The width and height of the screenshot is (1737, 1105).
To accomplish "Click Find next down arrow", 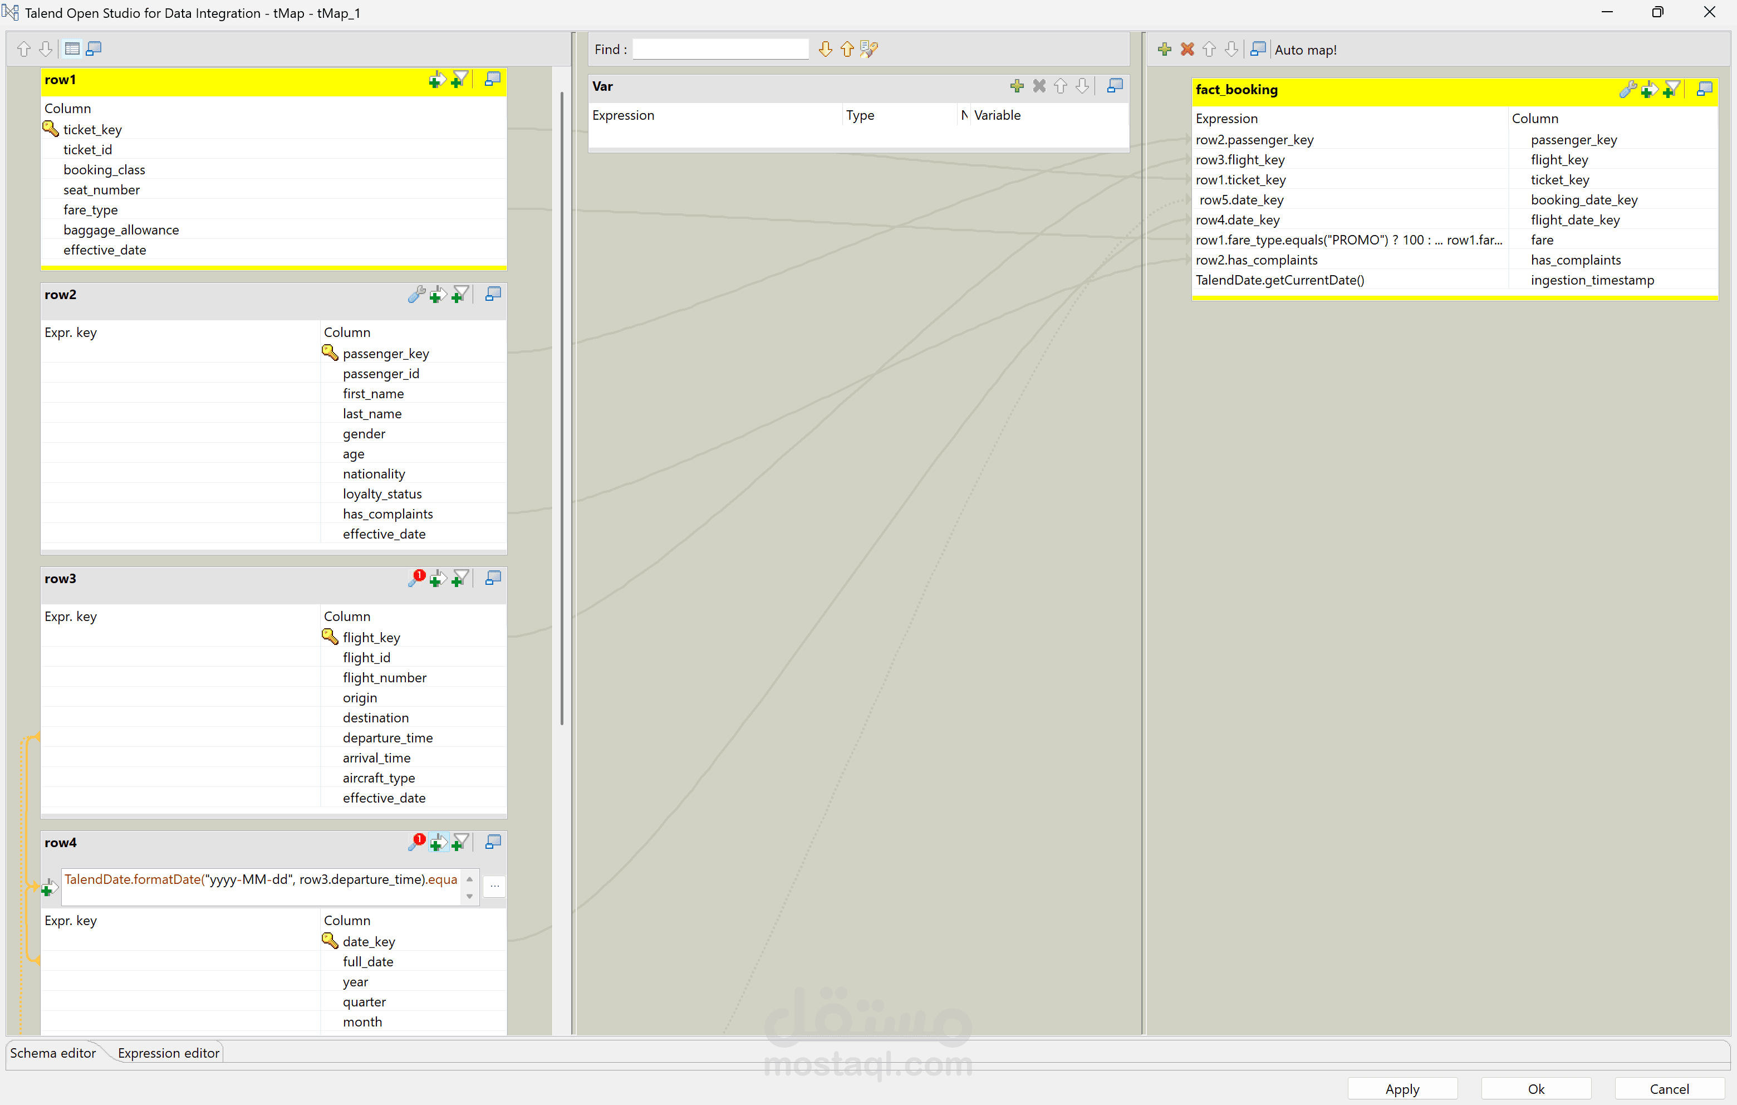I will tap(825, 49).
